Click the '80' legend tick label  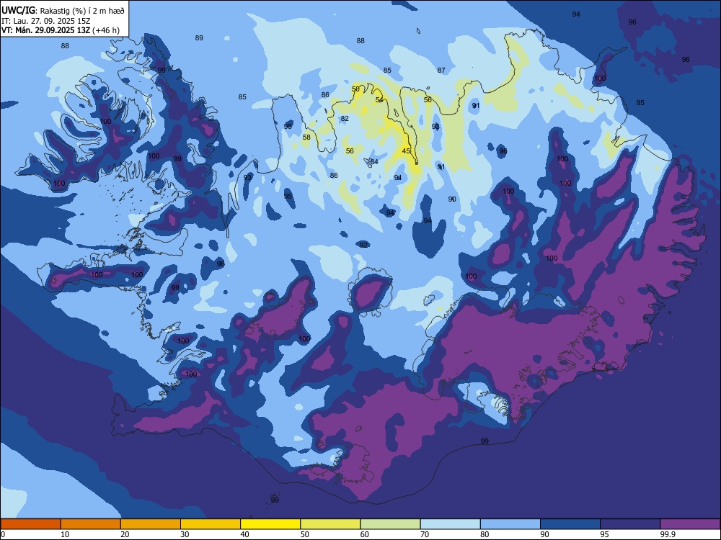click(x=485, y=534)
